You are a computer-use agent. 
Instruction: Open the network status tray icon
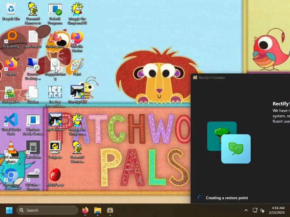click(x=255, y=210)
